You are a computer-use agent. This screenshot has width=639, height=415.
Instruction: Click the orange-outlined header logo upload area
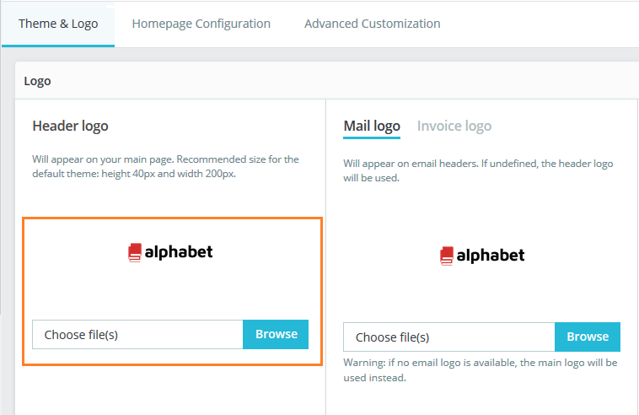tap(172, 291)
